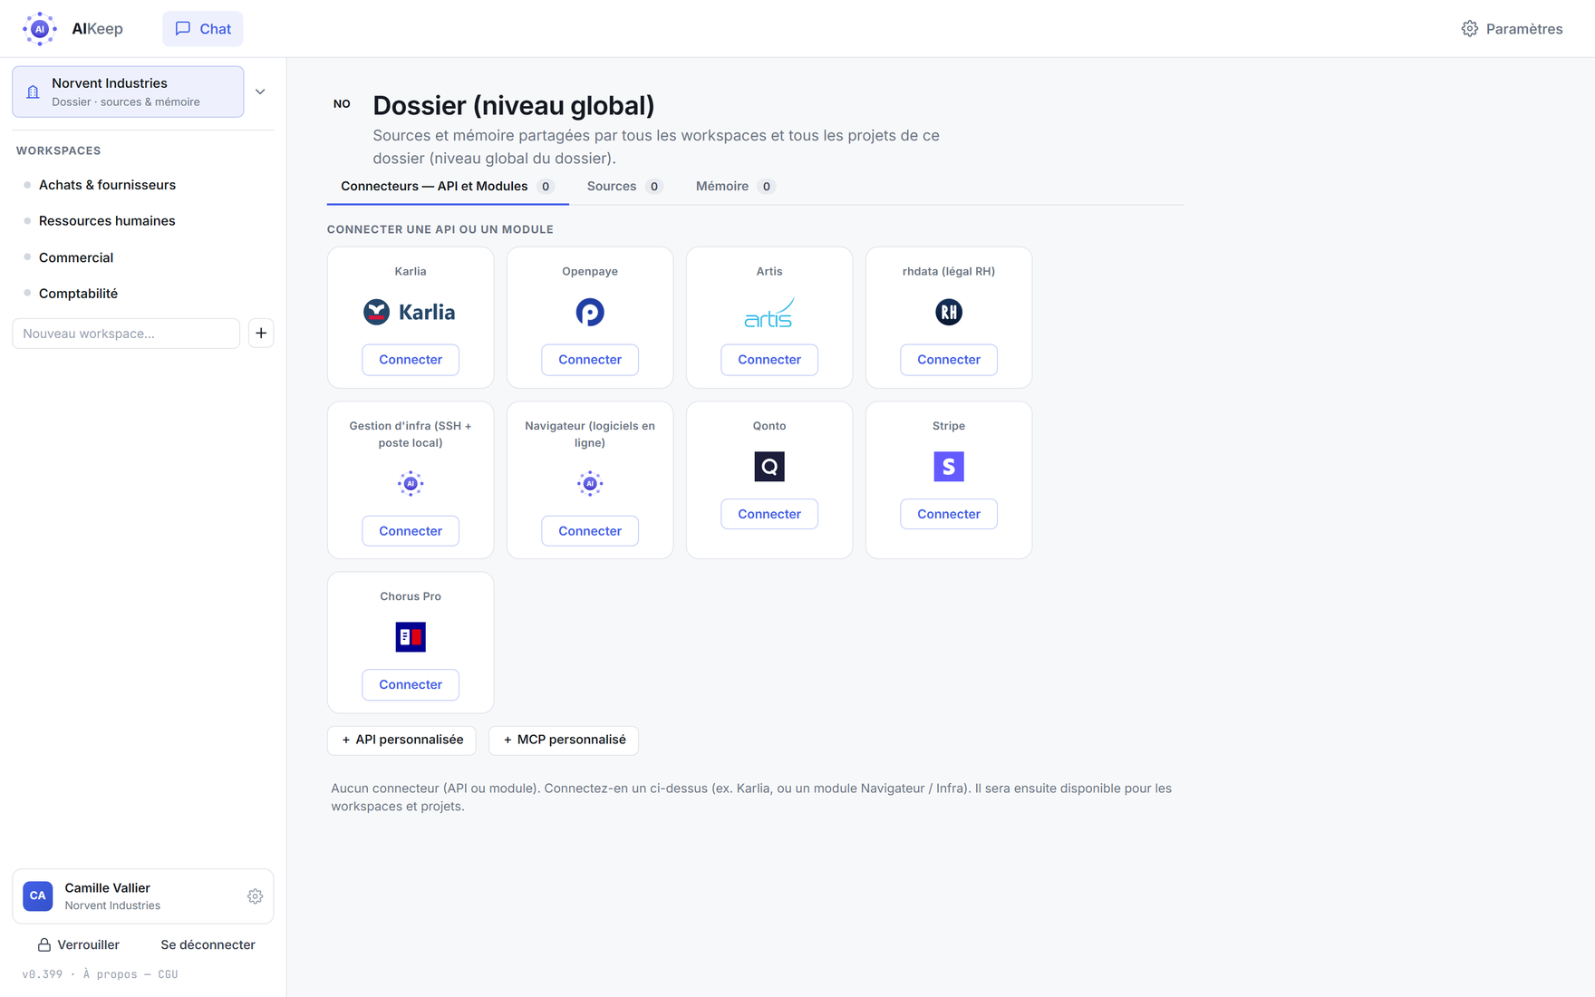Viewport: 1595px width, 997px height.
Task: Click the Openpaye logo icon
Action: pyautogui.click(x=590, y=312)
